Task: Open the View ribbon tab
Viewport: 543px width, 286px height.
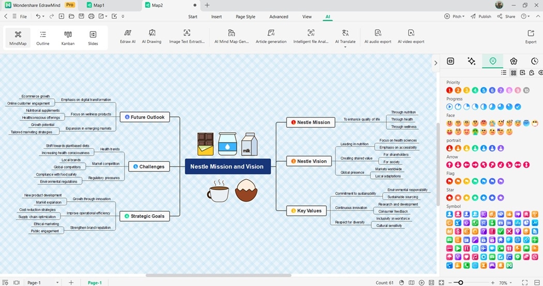Action: [307, 17]
